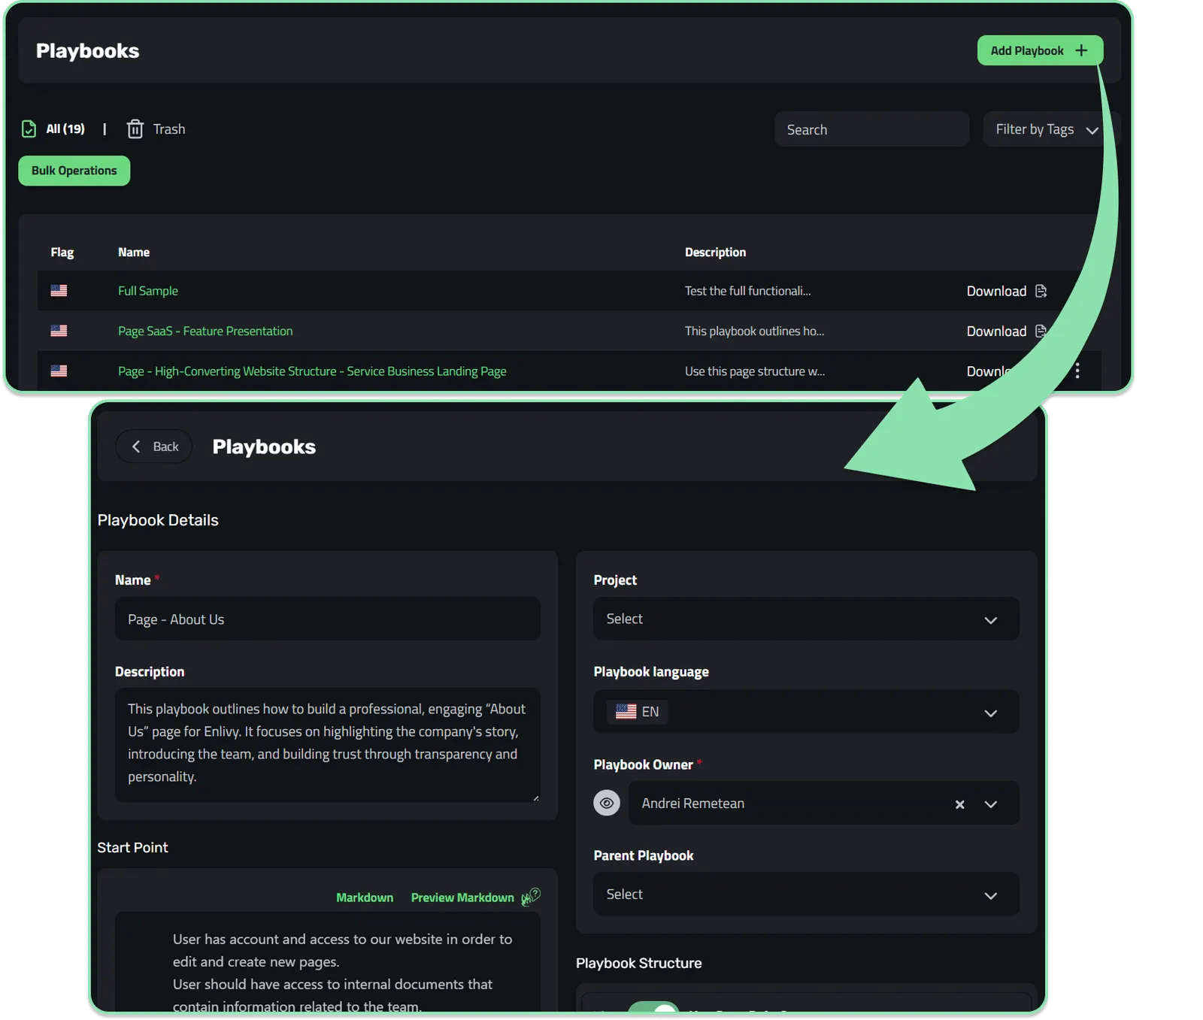Open Page SaaS - Feature Presentation playbook
Viewport: 1203px width, 1020px height.
[x=205, y=331]
